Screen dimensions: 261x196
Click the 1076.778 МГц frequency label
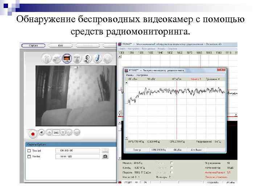click(x=136, y=142)
